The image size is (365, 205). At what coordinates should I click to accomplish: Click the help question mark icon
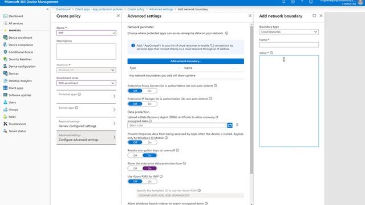pos(302,2)
